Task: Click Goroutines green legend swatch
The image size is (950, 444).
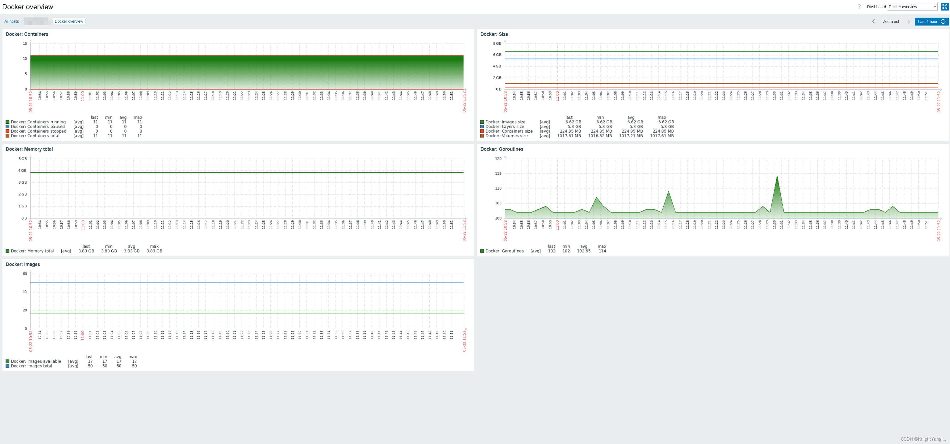Action: point(482,251)
